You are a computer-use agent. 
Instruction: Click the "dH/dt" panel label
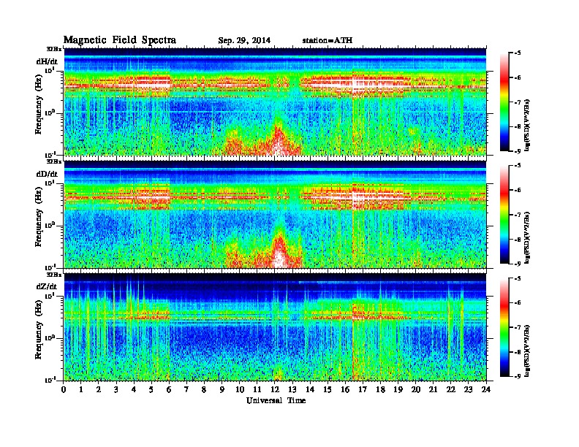[47, 61]
